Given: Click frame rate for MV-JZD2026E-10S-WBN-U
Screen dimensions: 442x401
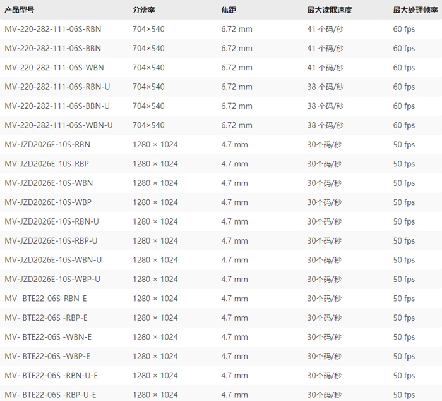Looking at the screenshot, I should click(x=404, y=261).
